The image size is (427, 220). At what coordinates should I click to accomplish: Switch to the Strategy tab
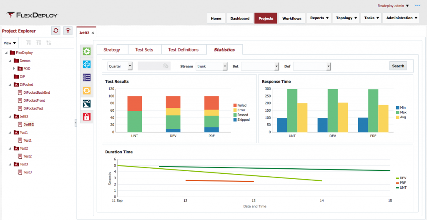click(112, 50)
